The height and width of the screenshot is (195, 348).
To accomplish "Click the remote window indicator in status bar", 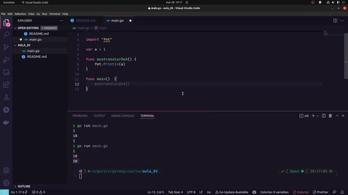I will pos(4,192).
